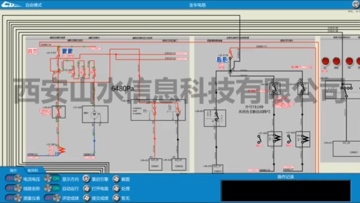Viewport: 360px width, 203px height.
Task: Click the 操作记录 header
Action: pyautogui.click(x=286, y=177)
